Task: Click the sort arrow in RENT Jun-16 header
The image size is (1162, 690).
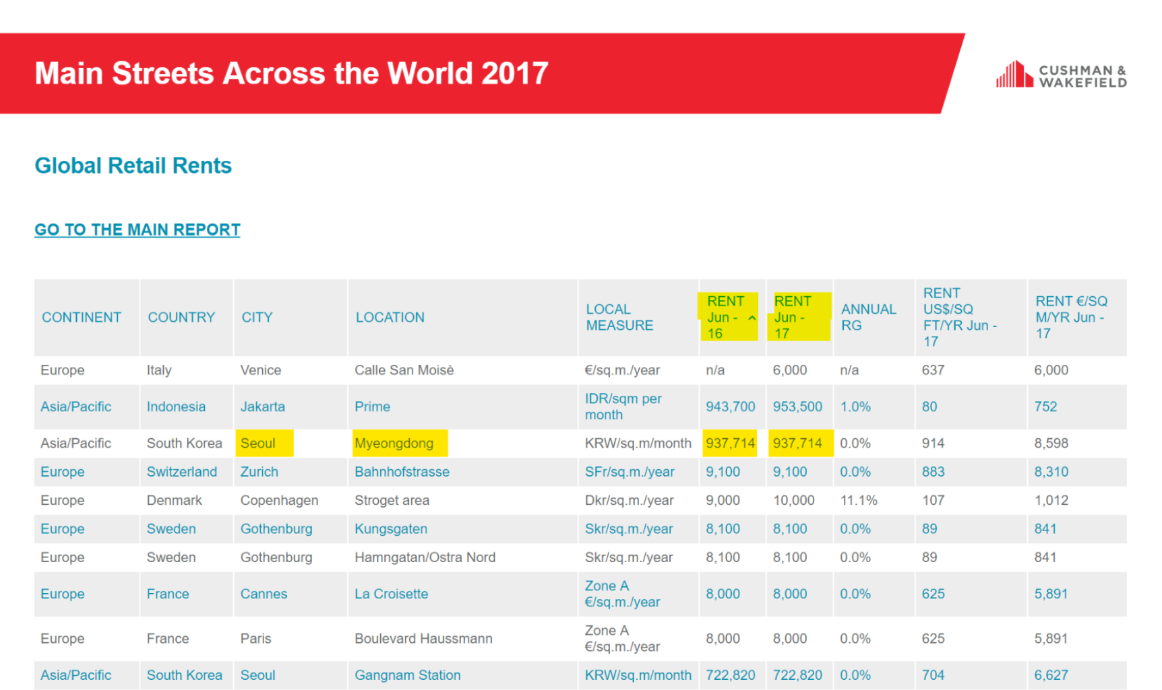Action: click(x=752, y=318)
